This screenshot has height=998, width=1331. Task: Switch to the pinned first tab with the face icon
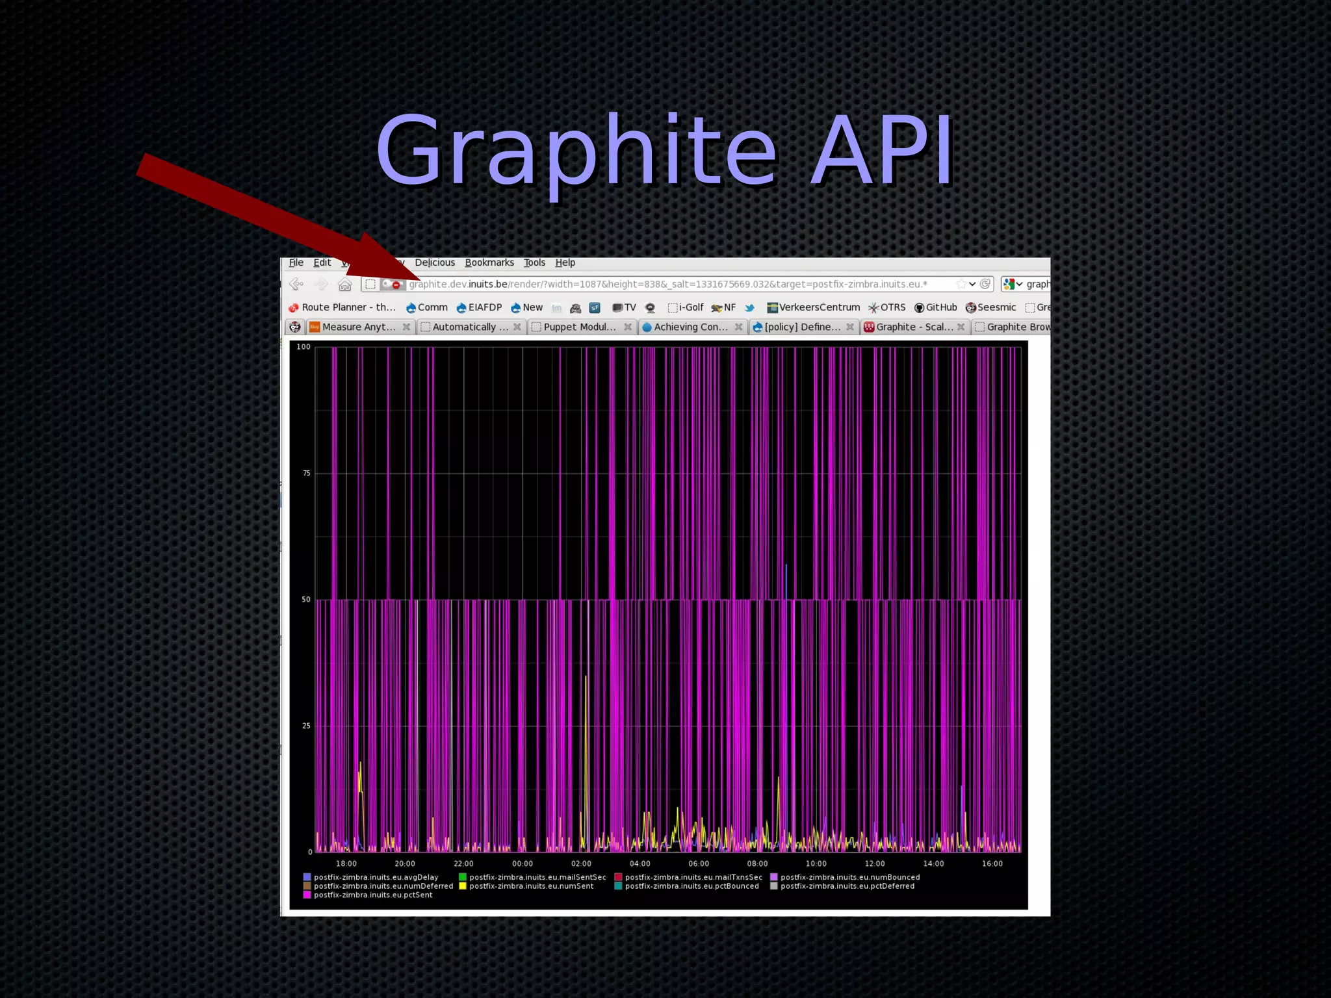(295, 327)
